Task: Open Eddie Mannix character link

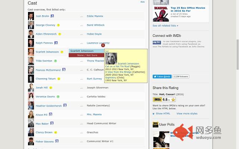Action: 95,16
